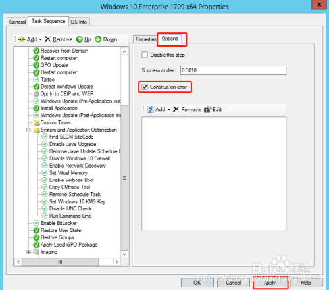329x290 pixels.
Task: Uncheck the Continue on error checkbox
Action: coord(145,87)
